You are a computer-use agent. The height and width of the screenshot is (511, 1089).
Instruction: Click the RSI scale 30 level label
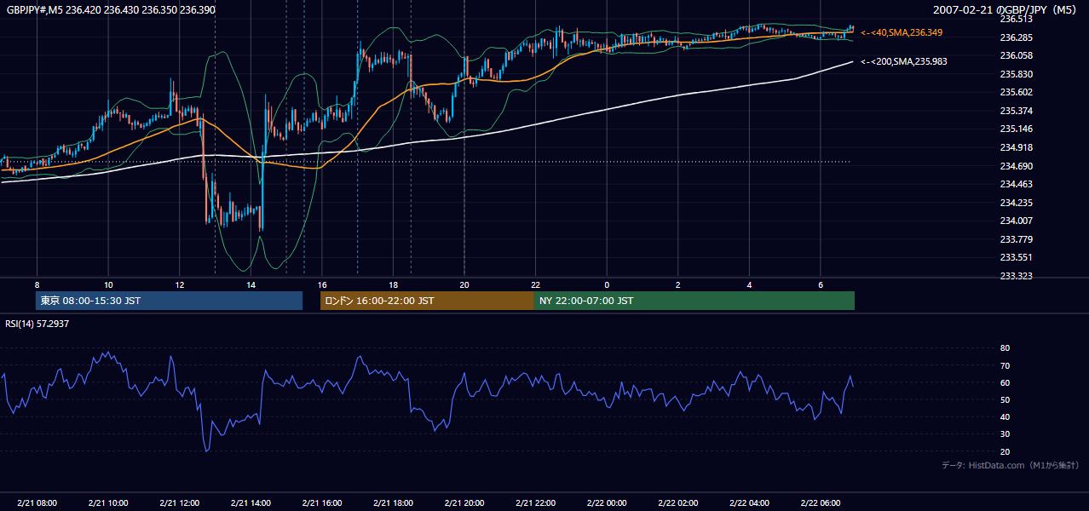pyautogui.click(x=1005, y=434)
